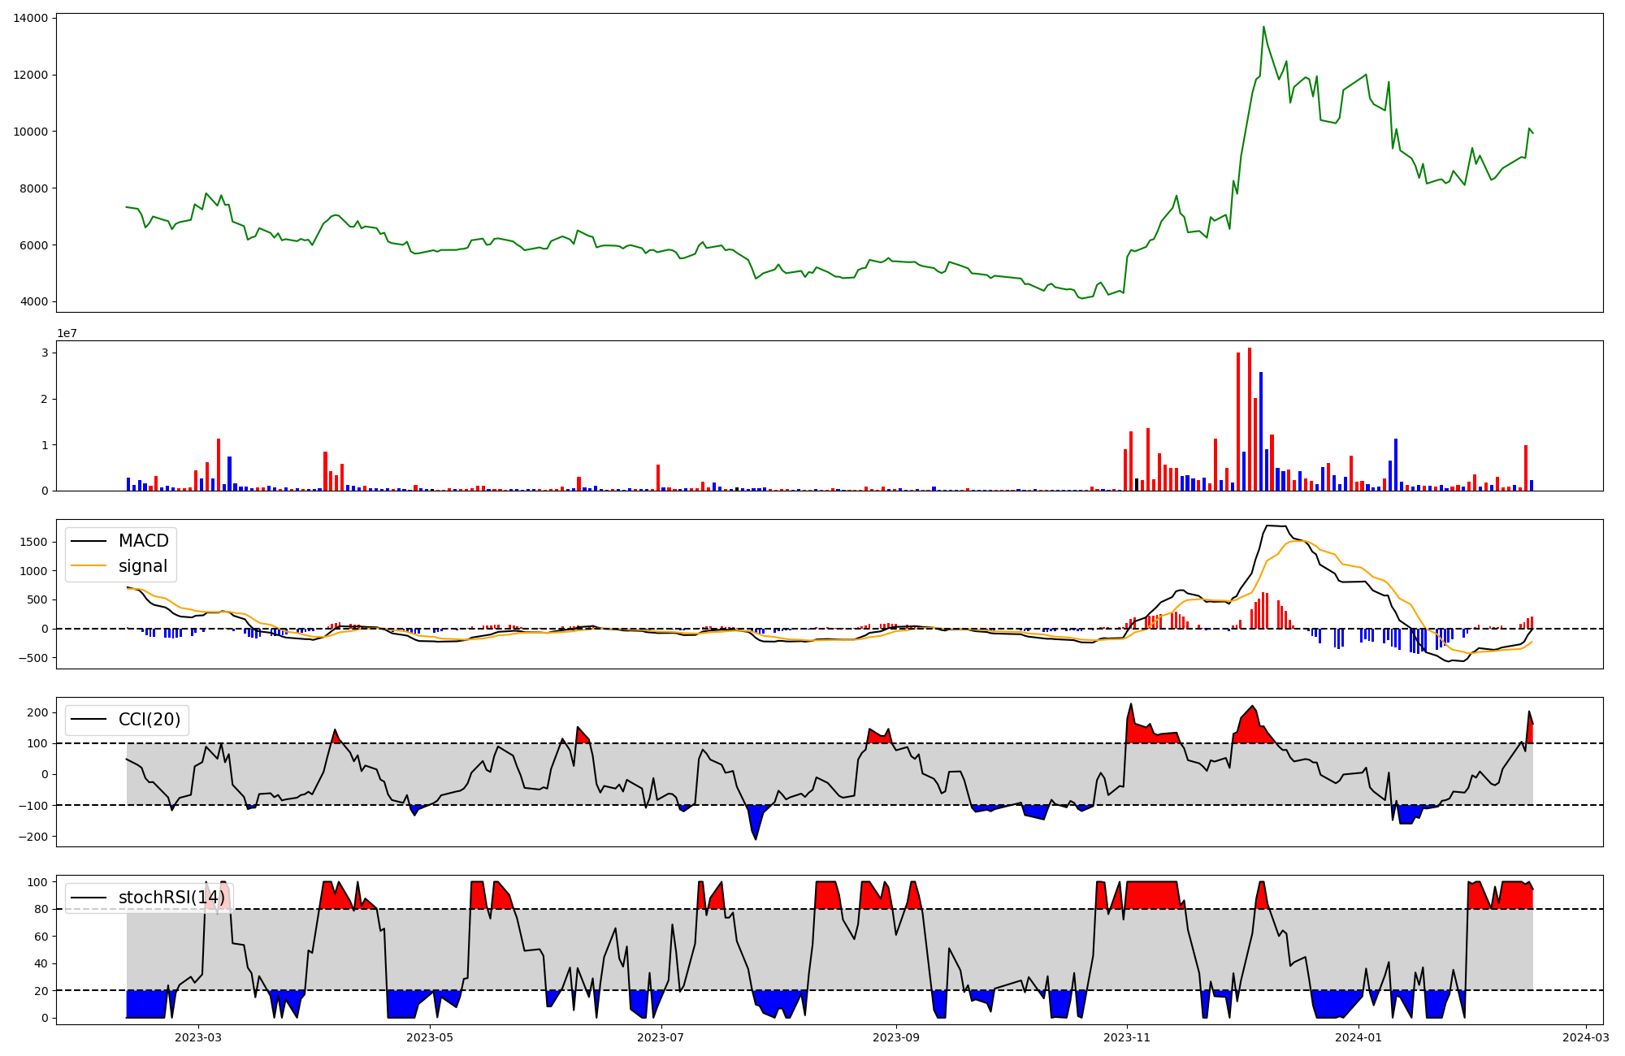Click the 1000 tick on MACD axis
1625x1056 pixels.
point(34,571)
